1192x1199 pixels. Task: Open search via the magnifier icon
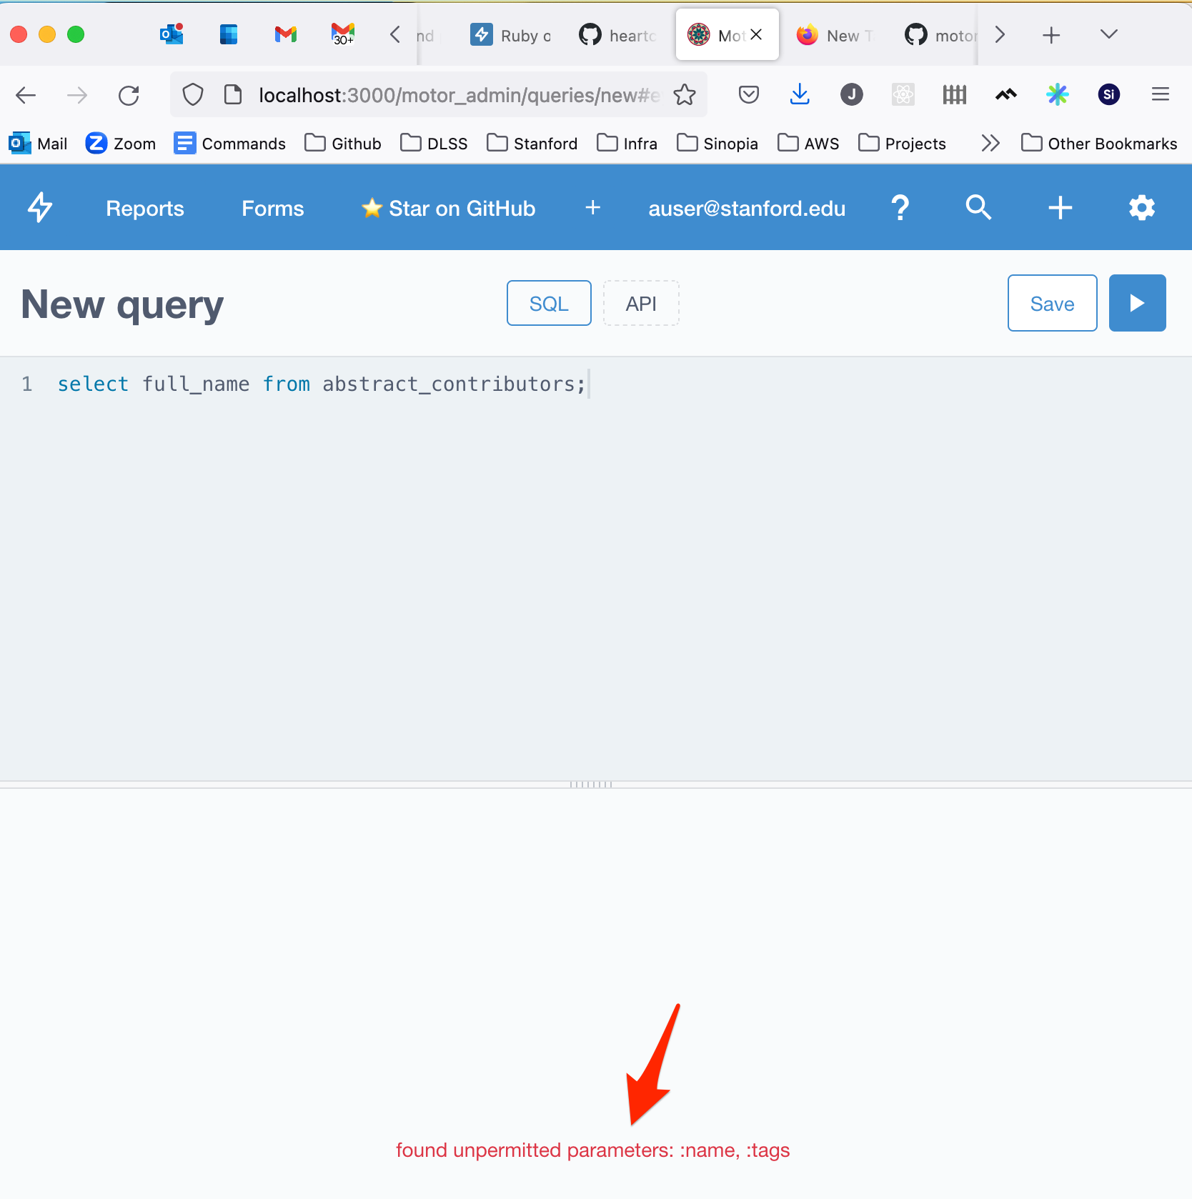(x=978, y=208)
